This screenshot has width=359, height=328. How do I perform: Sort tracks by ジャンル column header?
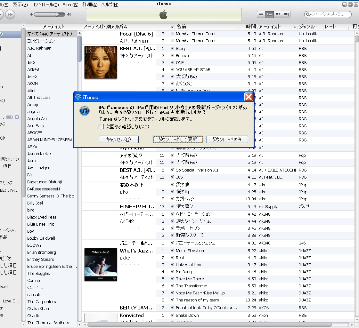pyautogui.click(x=310, y=27)
